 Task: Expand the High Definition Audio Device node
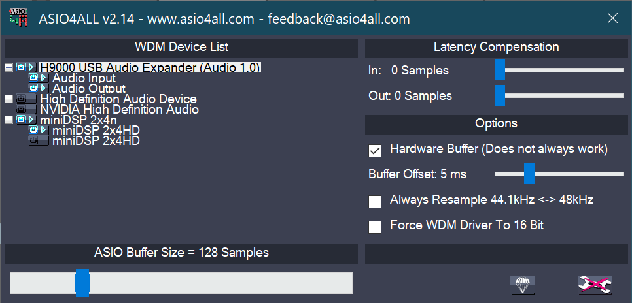[9, 99]
